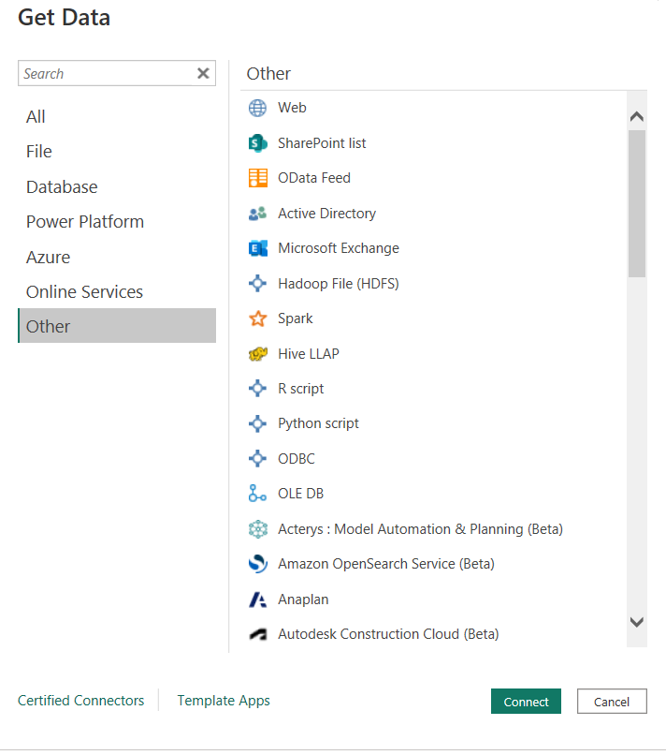This screenshot has height=755, width=666.
Task: Click the Web globe icon
Action: coord(257,108)
